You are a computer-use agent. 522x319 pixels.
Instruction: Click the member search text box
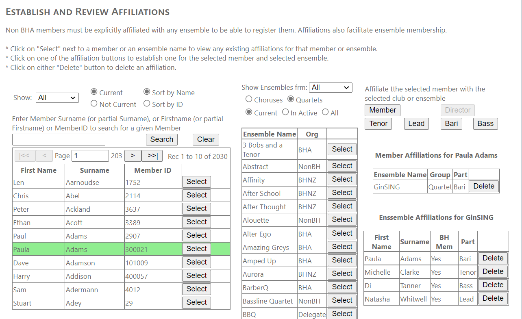tap(59, 139)
